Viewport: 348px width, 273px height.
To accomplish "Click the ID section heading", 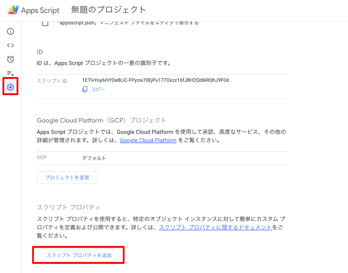I will 40,52.
